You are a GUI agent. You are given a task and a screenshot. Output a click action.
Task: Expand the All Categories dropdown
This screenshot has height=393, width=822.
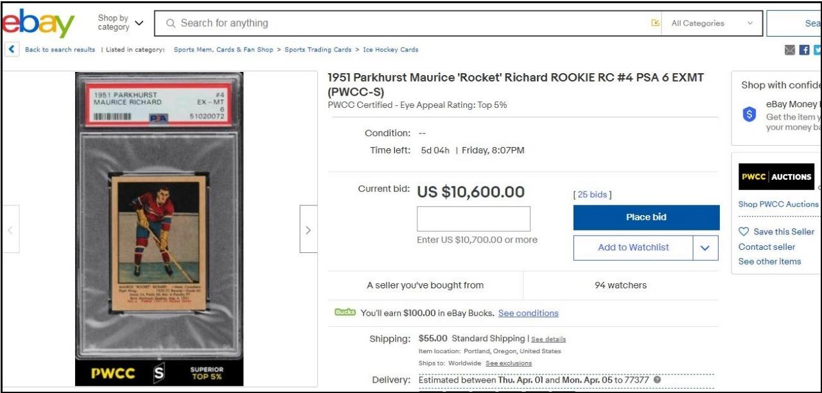click(712, 23)
